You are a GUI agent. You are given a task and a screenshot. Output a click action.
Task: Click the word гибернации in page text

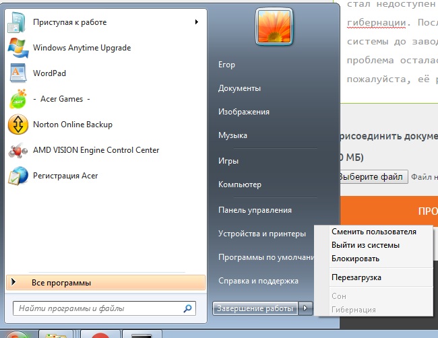[376, 23]
